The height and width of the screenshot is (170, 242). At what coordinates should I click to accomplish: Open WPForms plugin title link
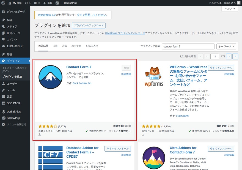click(x=188, y=76)
